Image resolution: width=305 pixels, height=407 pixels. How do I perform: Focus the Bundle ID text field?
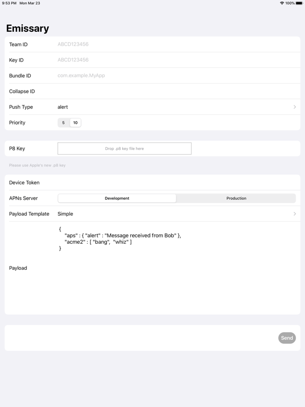(176, 76)
